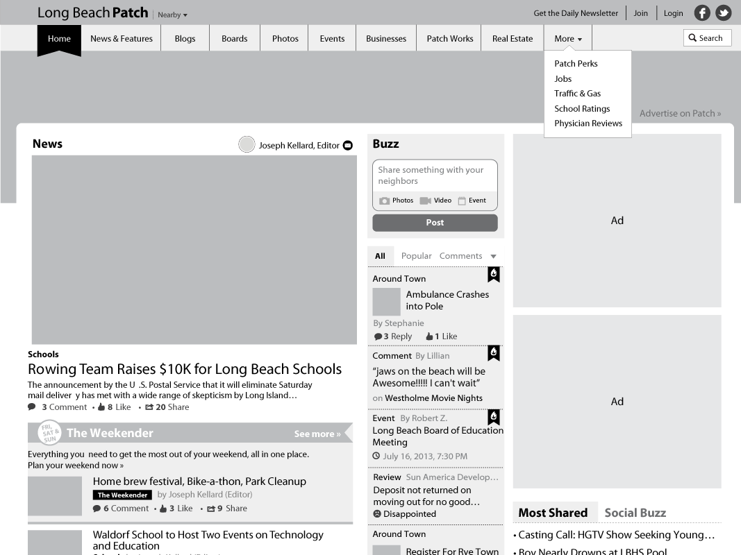Viewport: 741px width, 555px height.
Task: Go to the Home tab
Action: coord(59,39)
